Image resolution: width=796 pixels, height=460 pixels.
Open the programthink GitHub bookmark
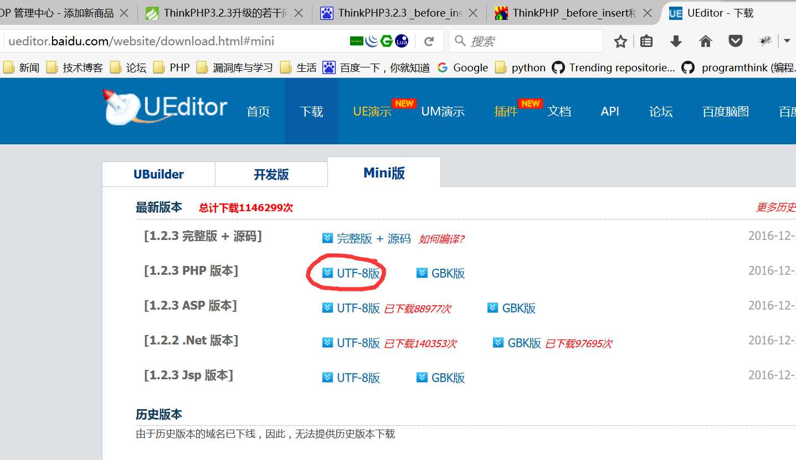pyautogui.click(x=738, y=67)
